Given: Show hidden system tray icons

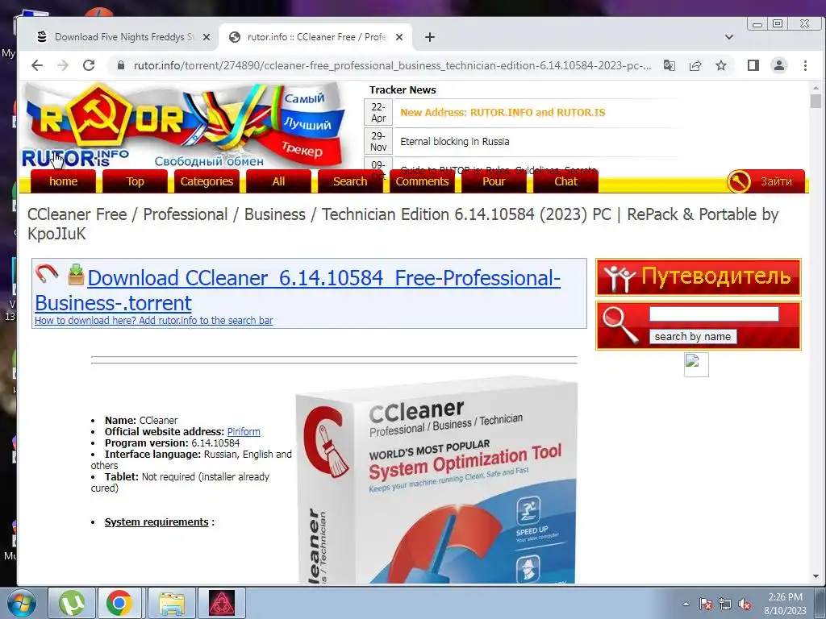Looking at the screenshot, I should pos(686,604).
